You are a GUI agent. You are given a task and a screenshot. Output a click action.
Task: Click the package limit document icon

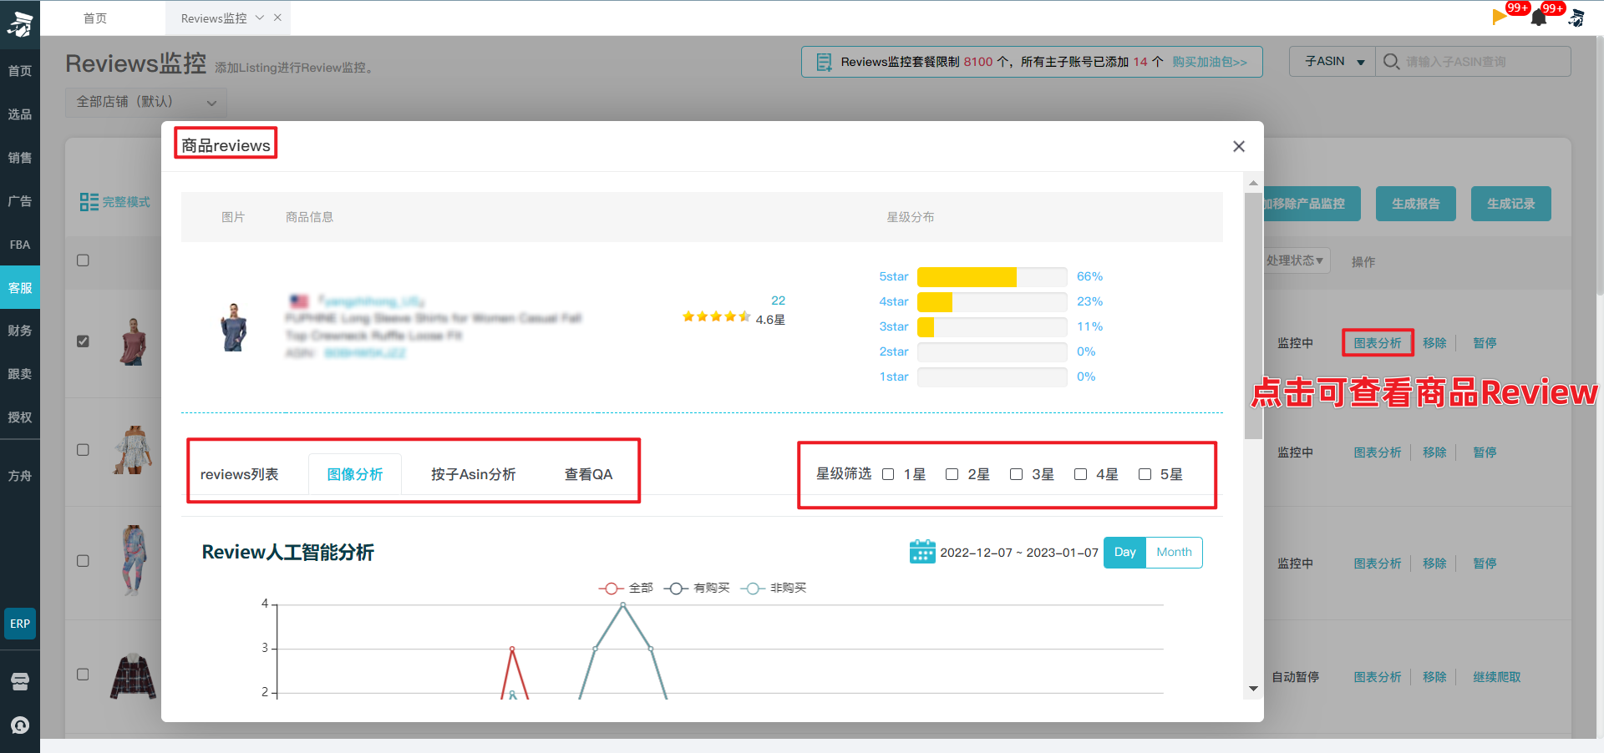824,62
